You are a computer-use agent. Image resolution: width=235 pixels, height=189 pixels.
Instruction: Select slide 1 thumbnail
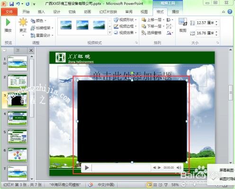(x=18, y=63)
